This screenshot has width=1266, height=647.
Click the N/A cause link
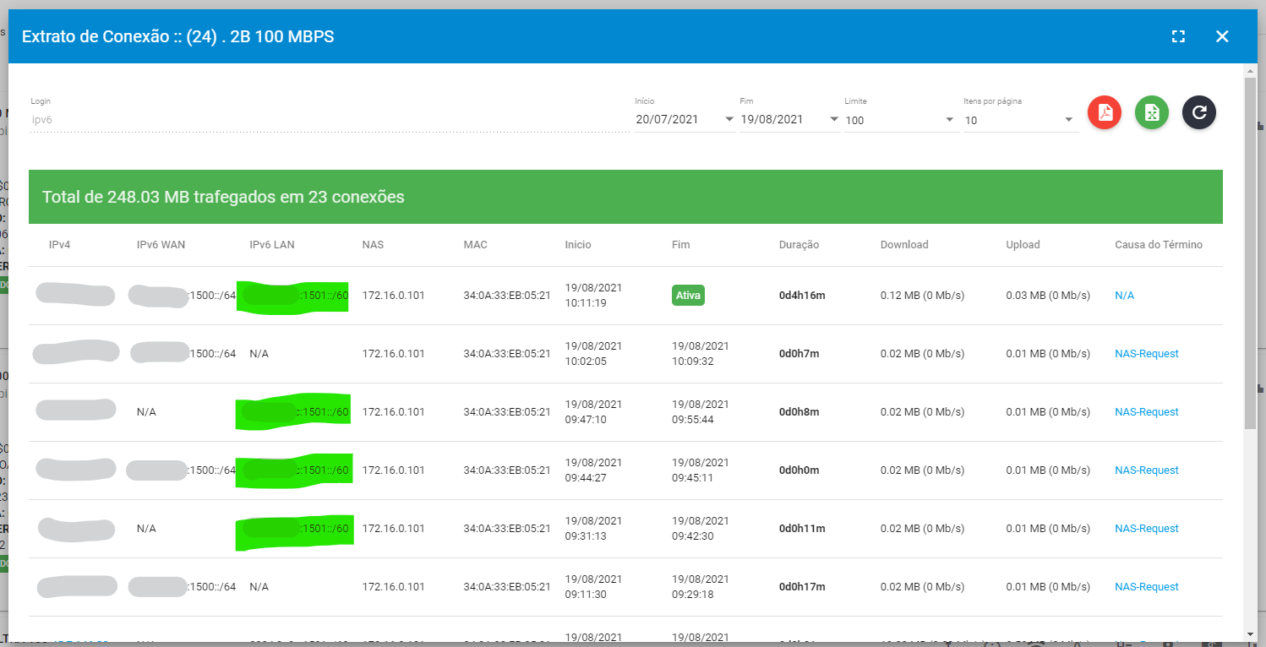tap(1124, 296)
